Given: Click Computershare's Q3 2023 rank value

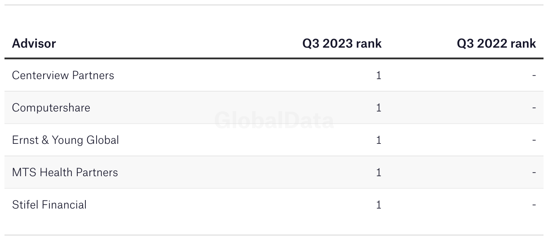Looking at the screenshot, I should [379, 108].
